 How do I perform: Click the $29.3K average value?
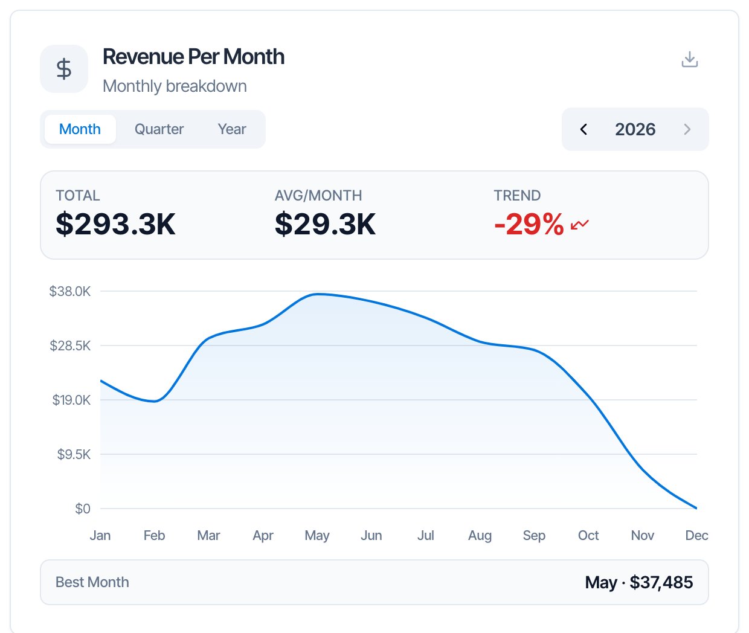tap(325, 224)
